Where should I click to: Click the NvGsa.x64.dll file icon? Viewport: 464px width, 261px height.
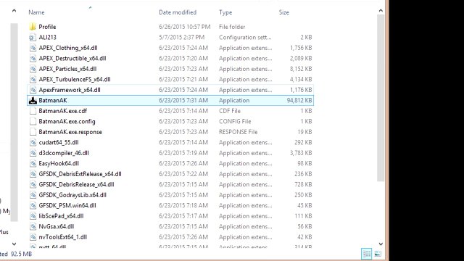pyautogui.click(x=33, y=226)
